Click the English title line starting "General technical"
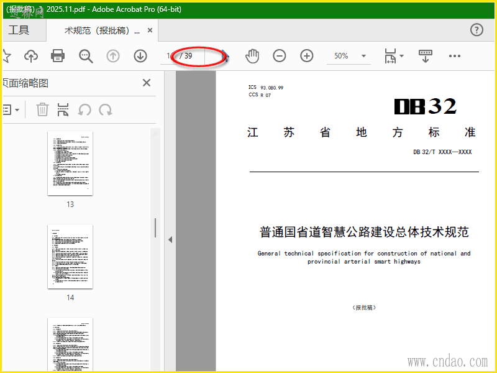The width and height of the screenshot is (497, 373). (364, 253)
